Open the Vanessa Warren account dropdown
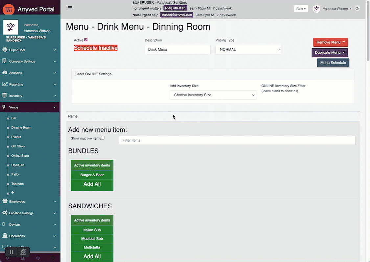The image size is (370, 262). click(x=337, y=9)
